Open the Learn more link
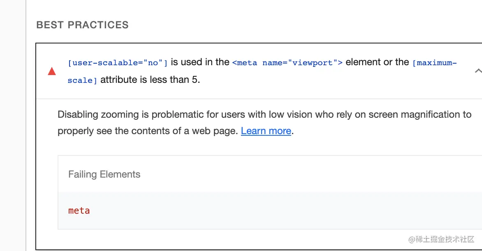Viewport: 482px width, 251px height. click(x=266, y=131)
